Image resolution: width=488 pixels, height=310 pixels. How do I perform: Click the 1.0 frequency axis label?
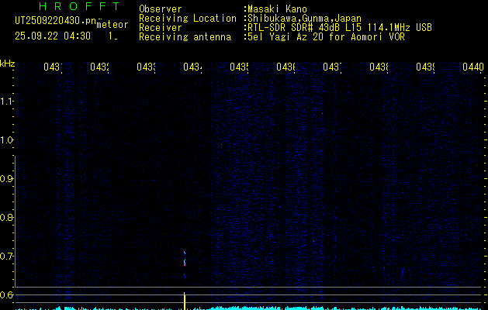coord(6,140)
